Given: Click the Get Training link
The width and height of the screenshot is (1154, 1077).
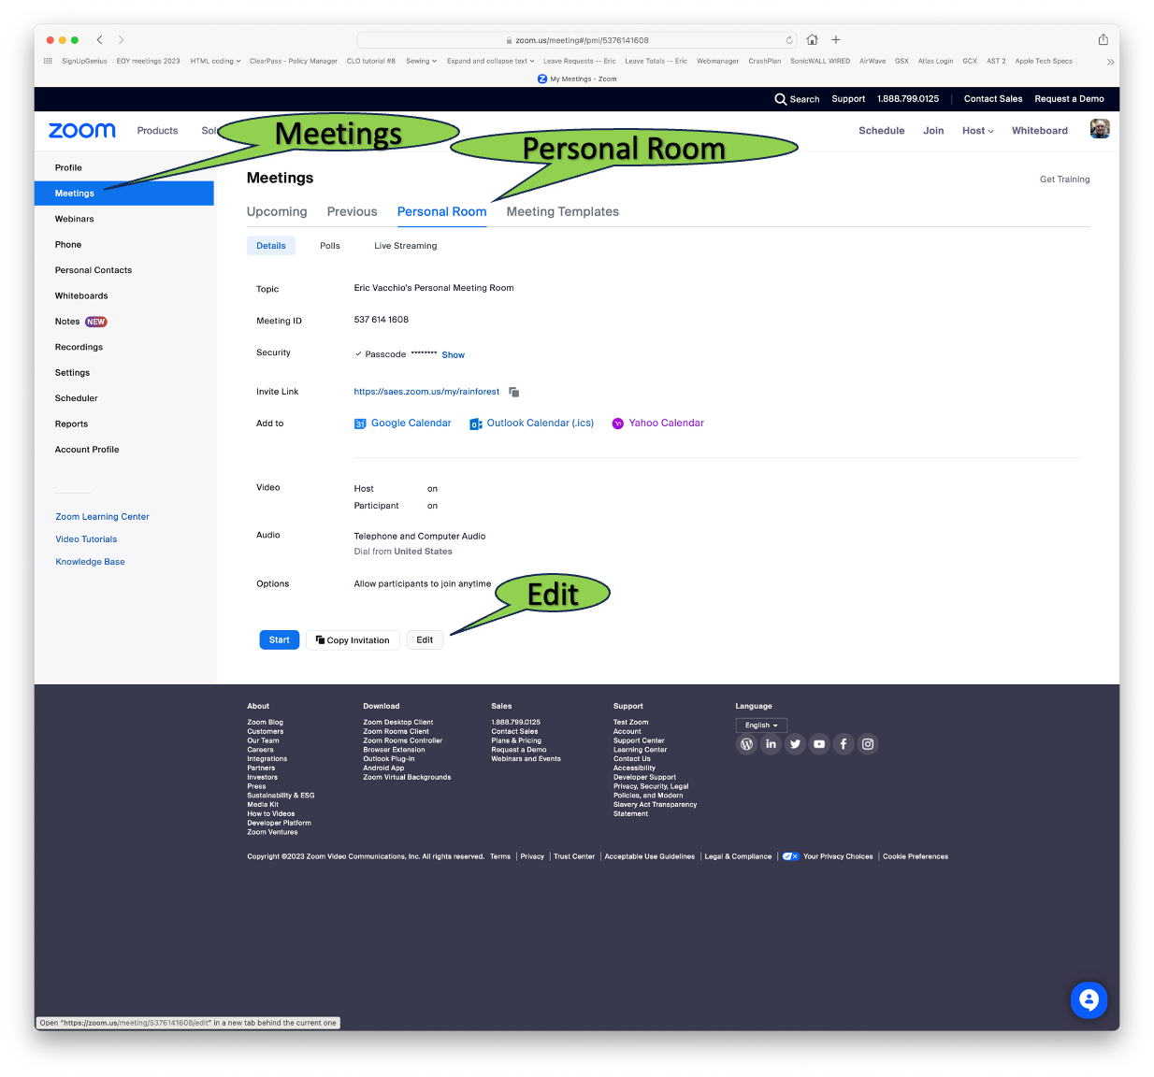Looking at the screenshot, I should pos(1064,179).
